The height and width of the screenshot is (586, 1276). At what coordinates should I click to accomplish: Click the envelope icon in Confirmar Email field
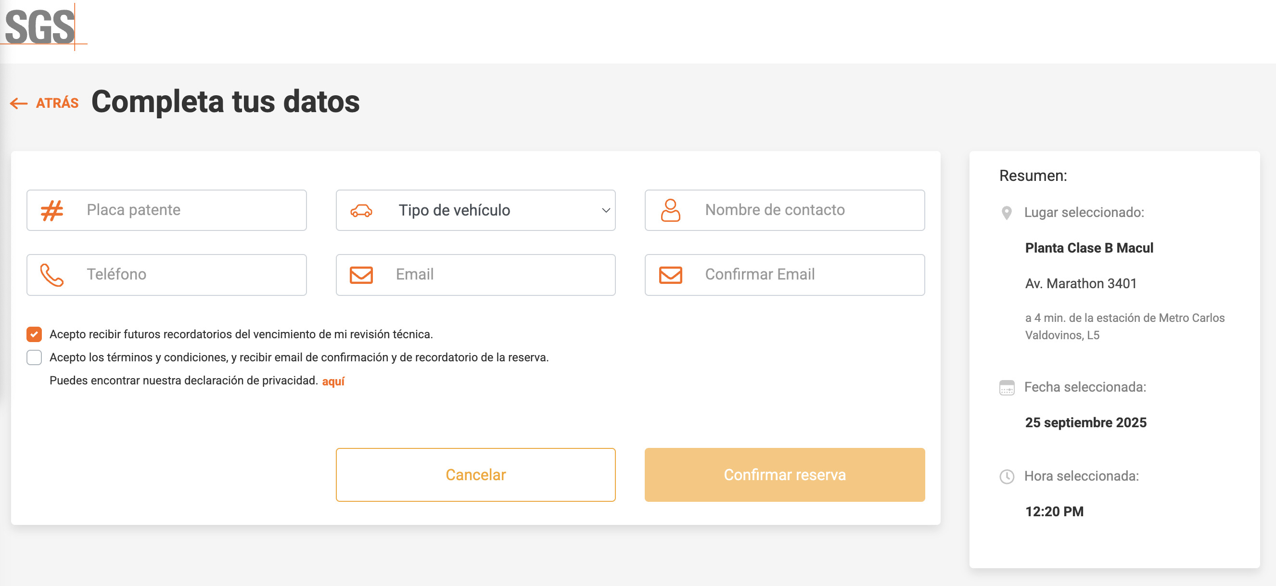tap(670, 274)
